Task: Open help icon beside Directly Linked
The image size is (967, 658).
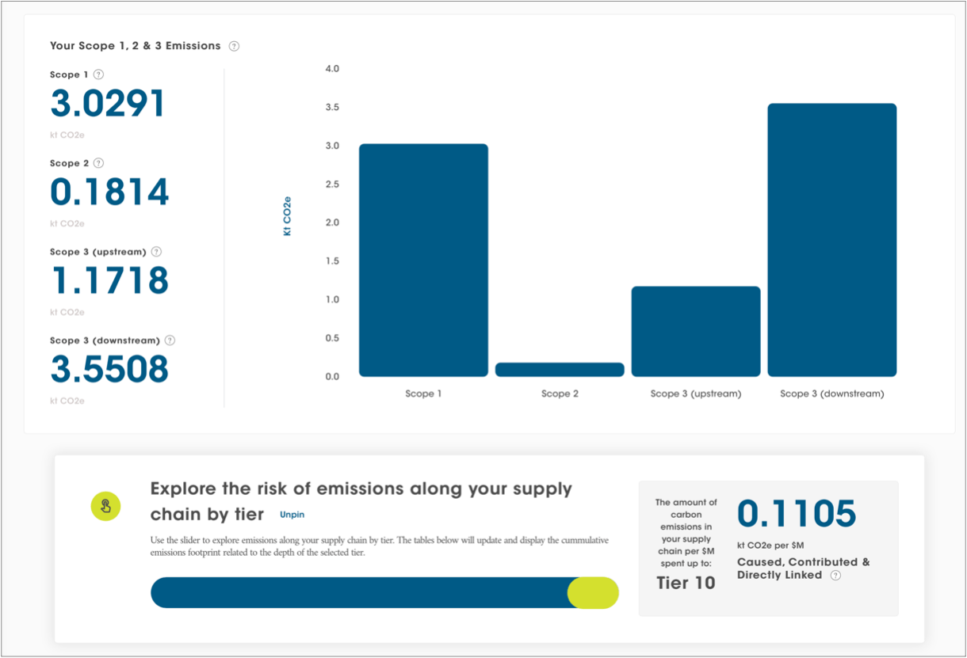Action: click(835, 576)
